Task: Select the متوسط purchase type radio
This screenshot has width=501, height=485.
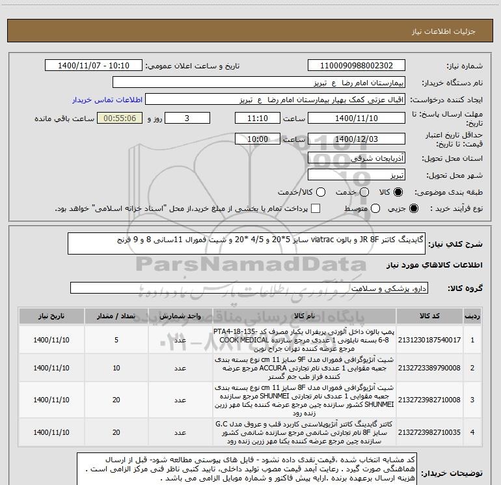Action: [x=375, y=208]
